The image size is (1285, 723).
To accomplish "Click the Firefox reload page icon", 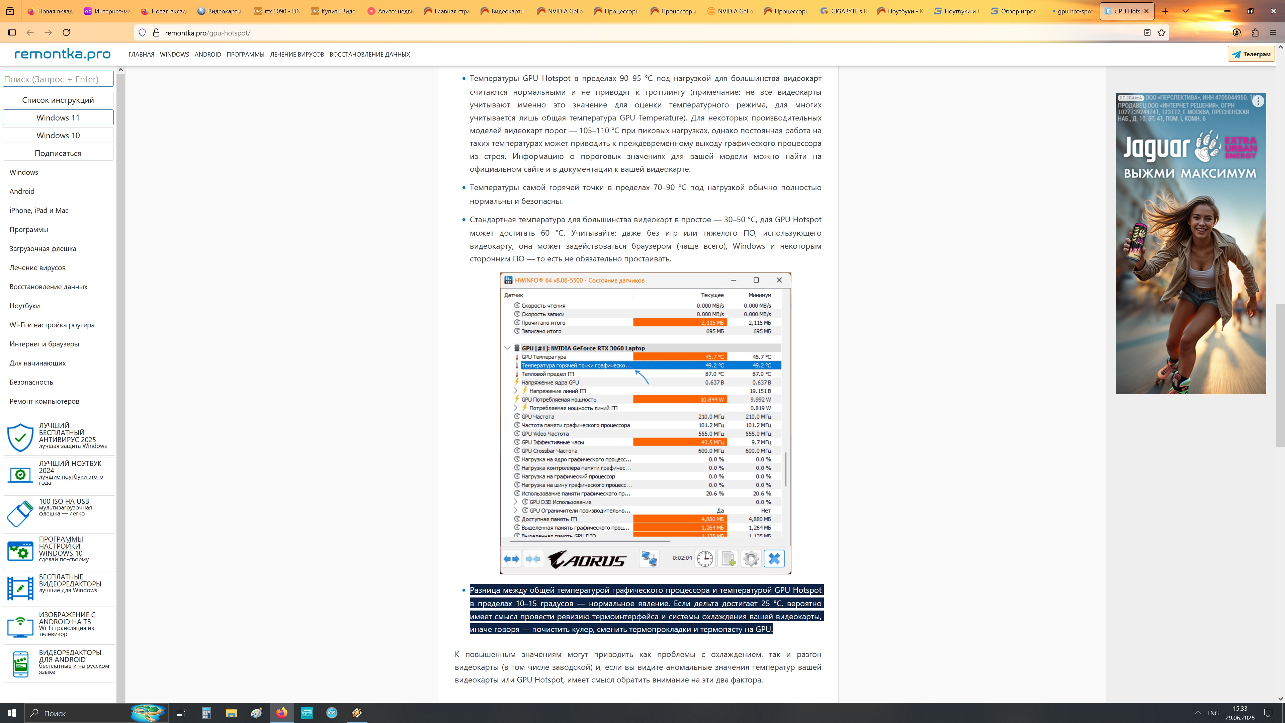I will click(x=66, y=32).
